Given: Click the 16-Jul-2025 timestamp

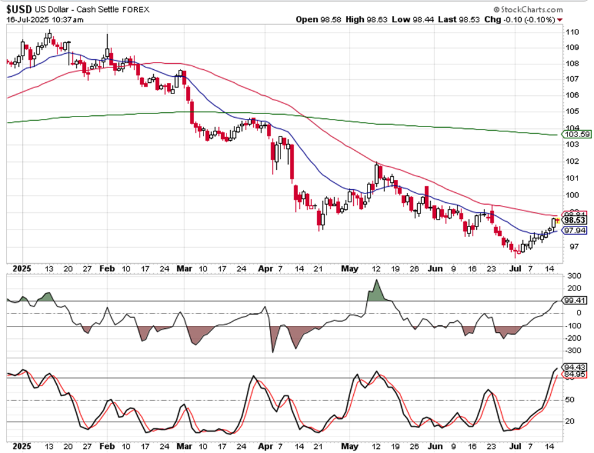Looking at the screenshot, I should tap(44, 20).
